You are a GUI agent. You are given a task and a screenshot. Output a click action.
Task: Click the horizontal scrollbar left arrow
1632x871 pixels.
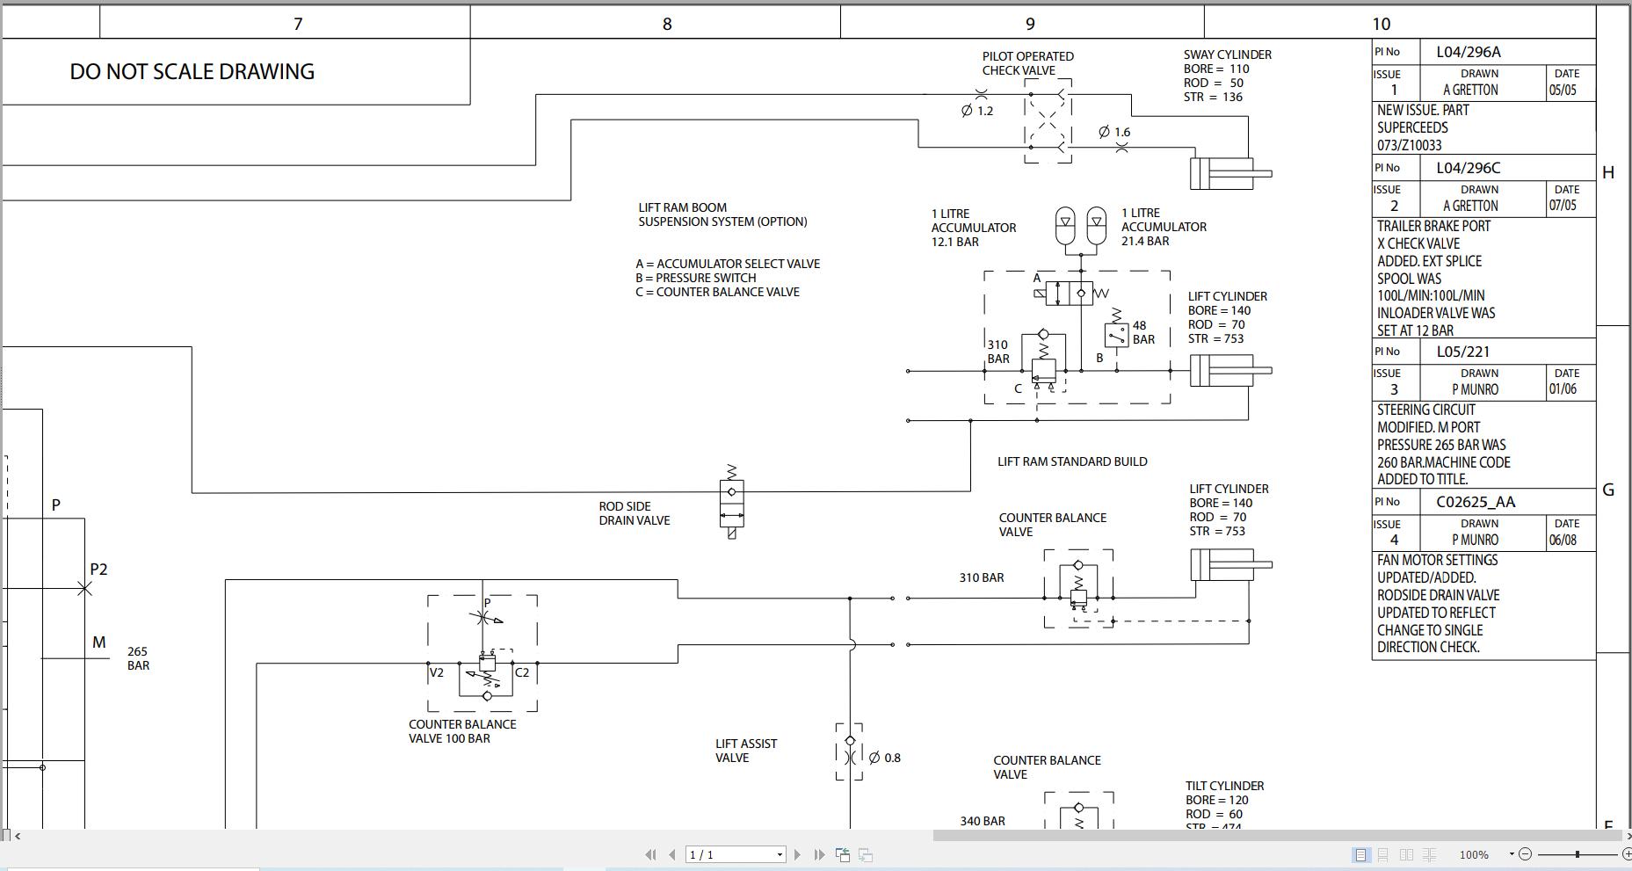pyautogui.click(x=18, y=836)
